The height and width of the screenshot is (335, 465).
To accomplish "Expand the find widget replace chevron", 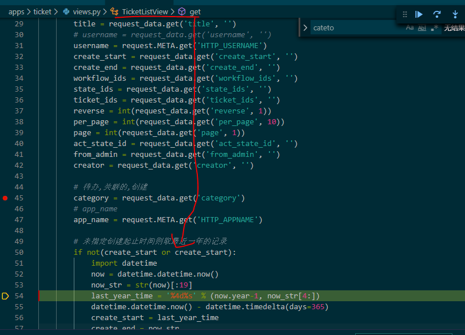I will (305, 27).
